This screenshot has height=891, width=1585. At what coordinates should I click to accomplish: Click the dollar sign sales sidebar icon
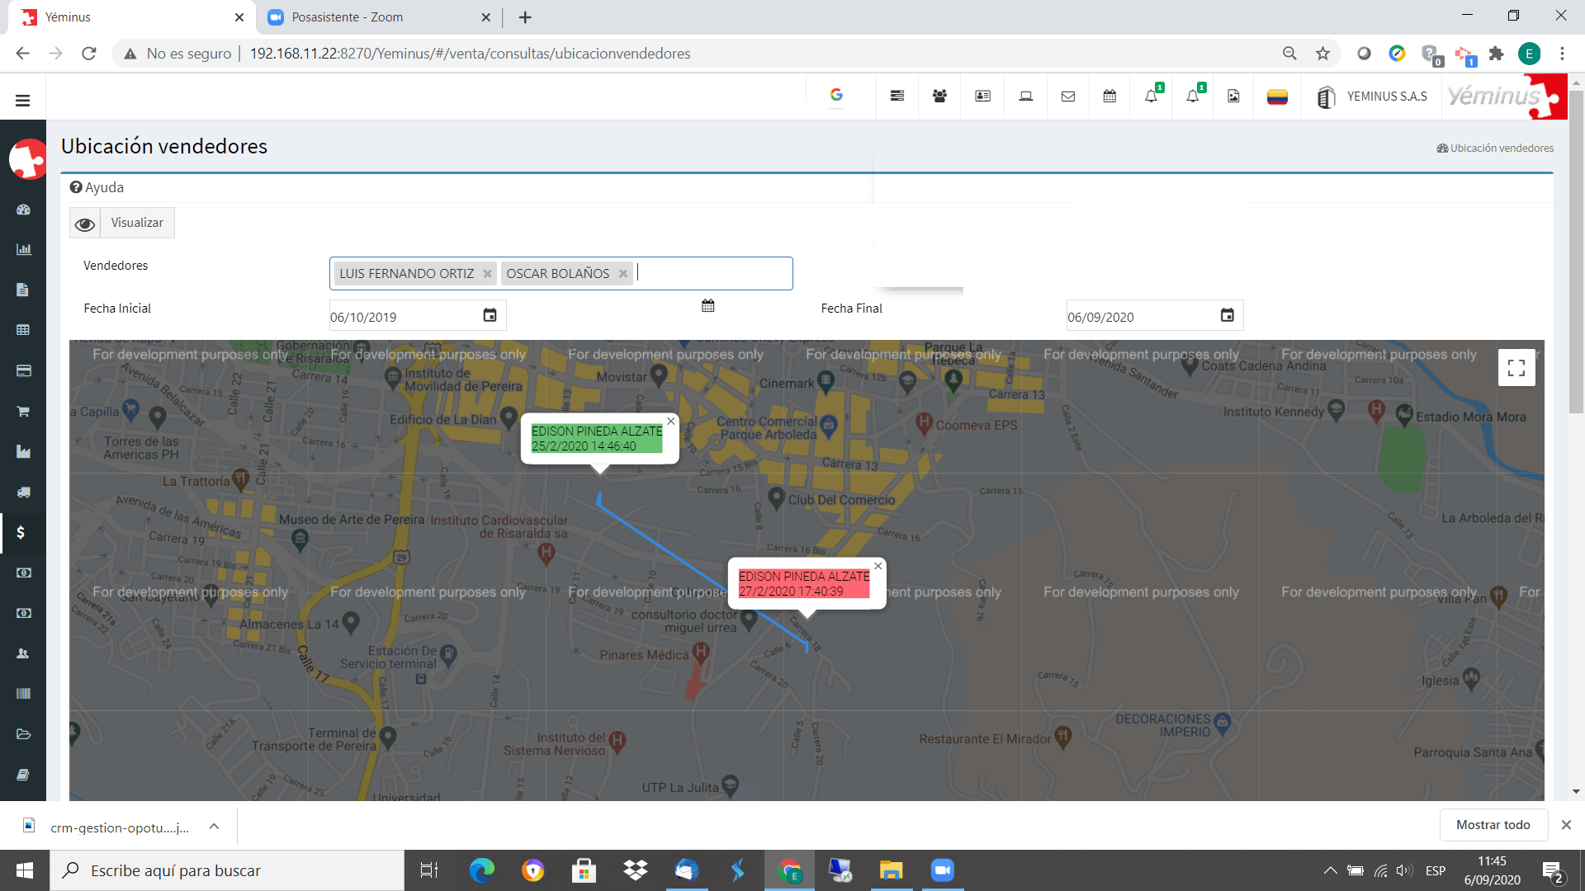21,532
